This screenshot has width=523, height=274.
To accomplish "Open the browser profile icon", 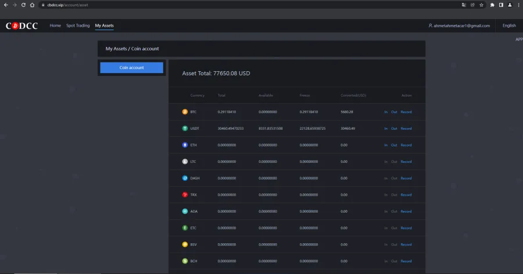I will click(x=510, y=5).
